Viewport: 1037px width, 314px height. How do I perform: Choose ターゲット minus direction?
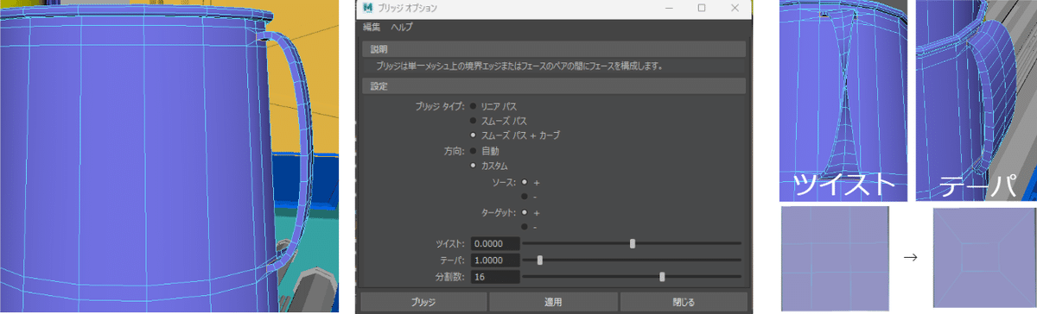(x=525, y=227)
